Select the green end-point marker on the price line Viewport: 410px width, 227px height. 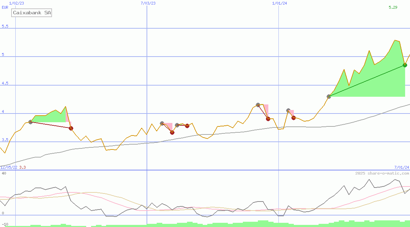405,65
